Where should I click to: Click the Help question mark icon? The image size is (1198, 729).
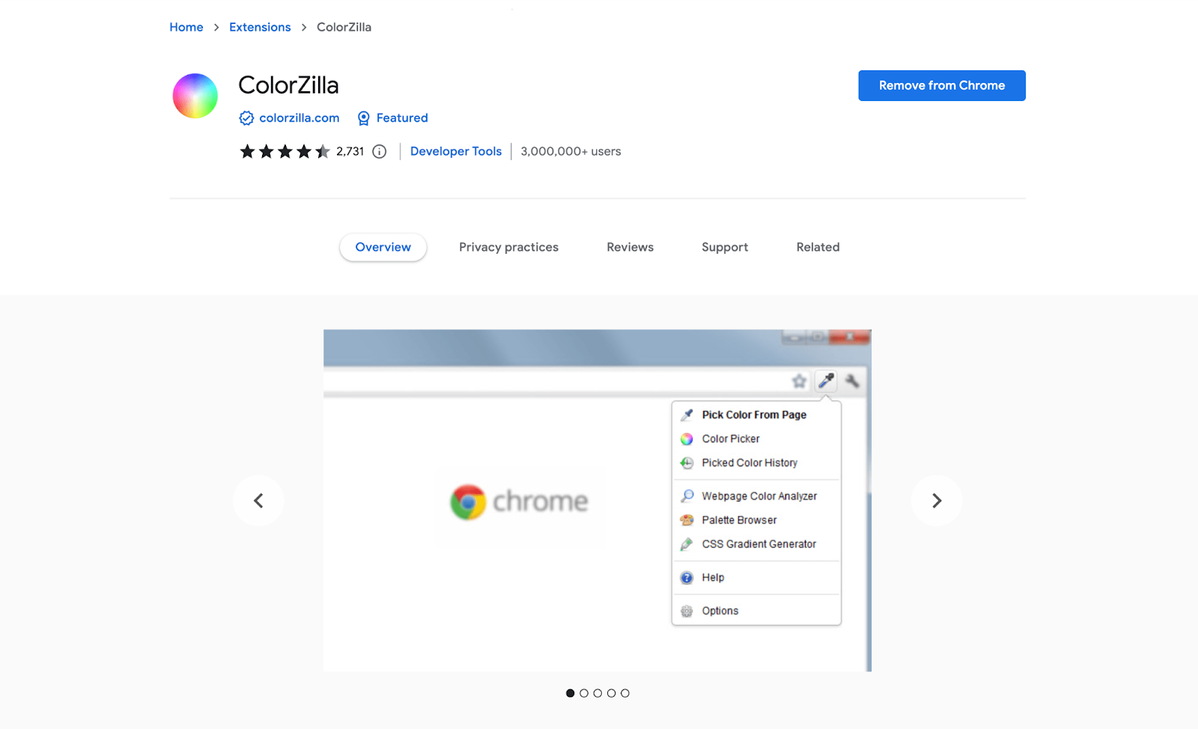pyautogui.click(x=687, y=578)
